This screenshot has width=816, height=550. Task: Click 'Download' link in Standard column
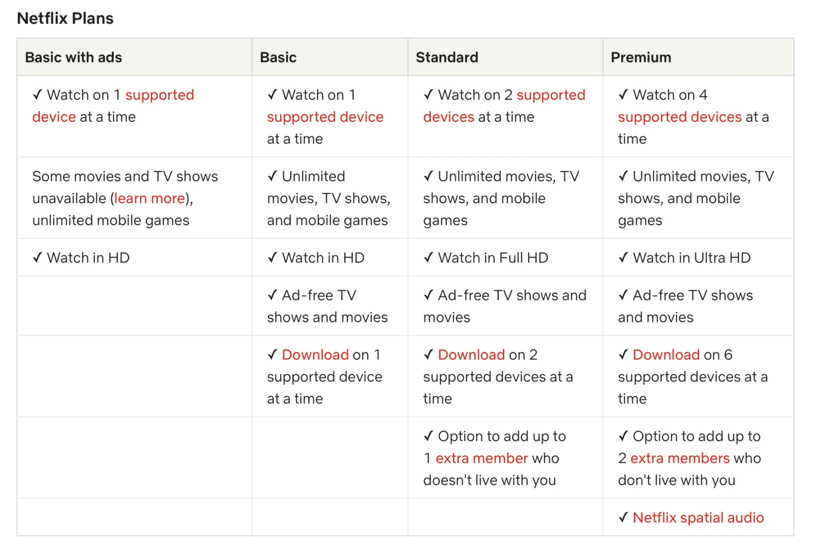(x=471, y=355)
